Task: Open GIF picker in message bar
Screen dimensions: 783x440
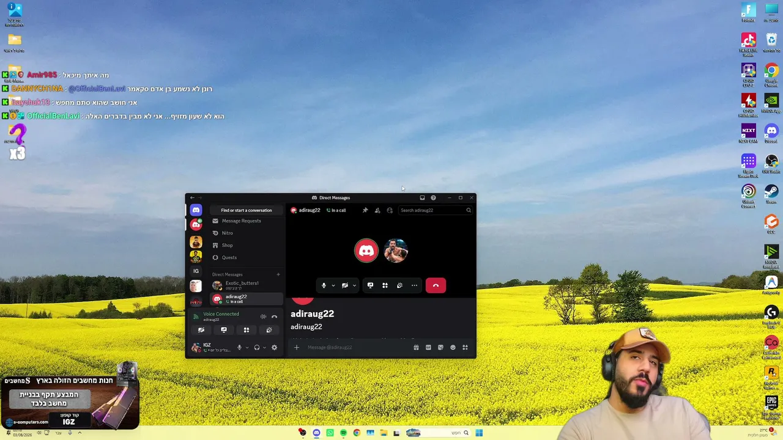Action: click(428, 348)
